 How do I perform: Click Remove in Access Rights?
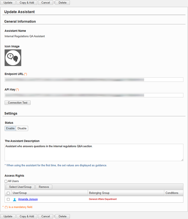tap(44, 187)
